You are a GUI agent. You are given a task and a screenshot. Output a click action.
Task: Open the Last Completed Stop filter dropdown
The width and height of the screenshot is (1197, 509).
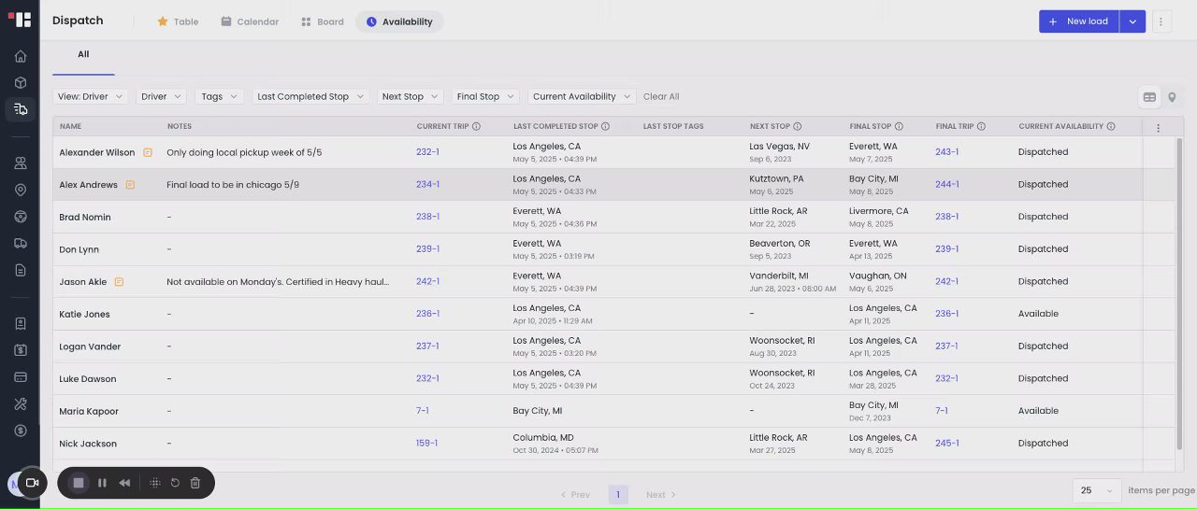(310, 96)
